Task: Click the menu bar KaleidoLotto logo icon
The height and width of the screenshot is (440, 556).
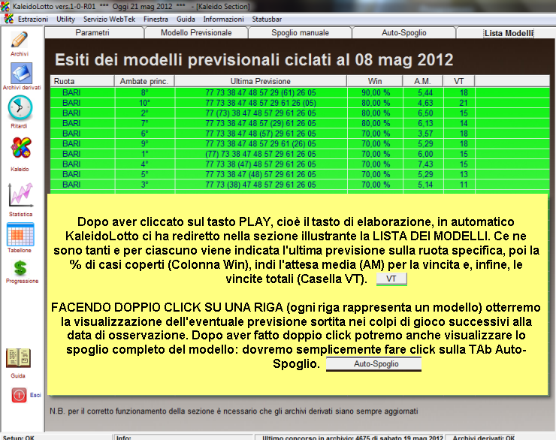Action: 8,19
